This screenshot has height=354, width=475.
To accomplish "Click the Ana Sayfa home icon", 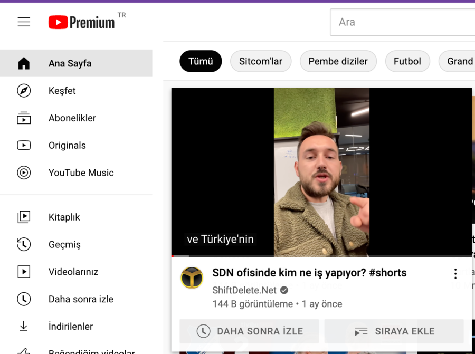I will [24, 63].
